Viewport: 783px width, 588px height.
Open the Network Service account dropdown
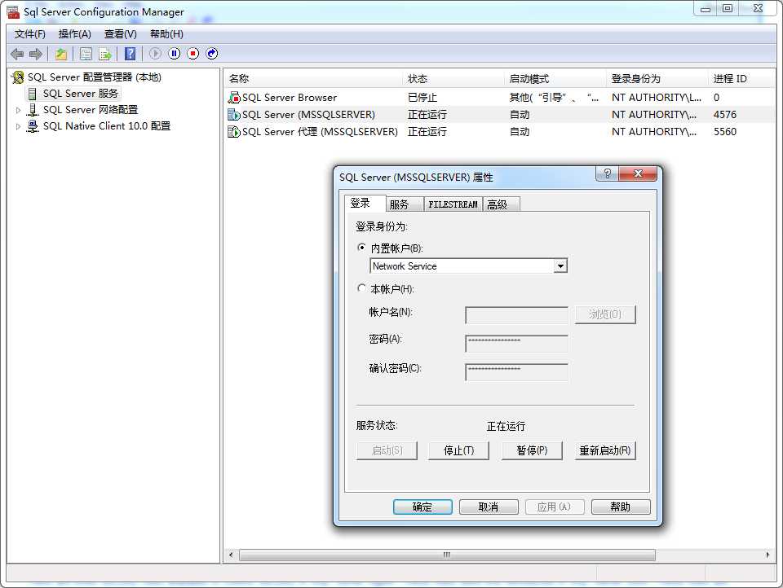[x=560, y=266]
